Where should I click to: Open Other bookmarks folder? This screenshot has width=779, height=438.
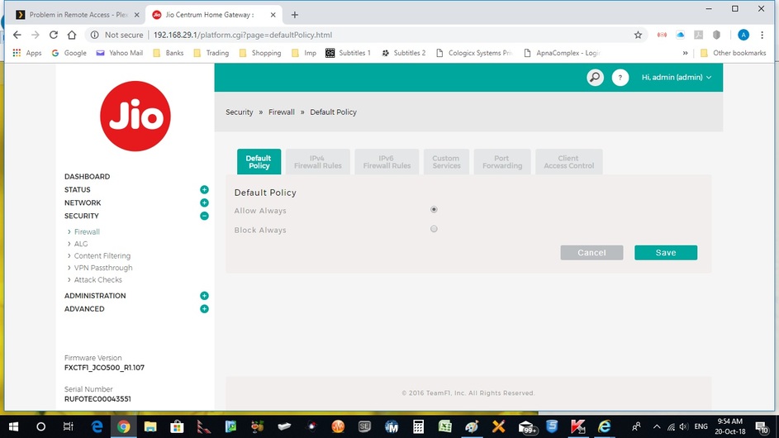734,53
